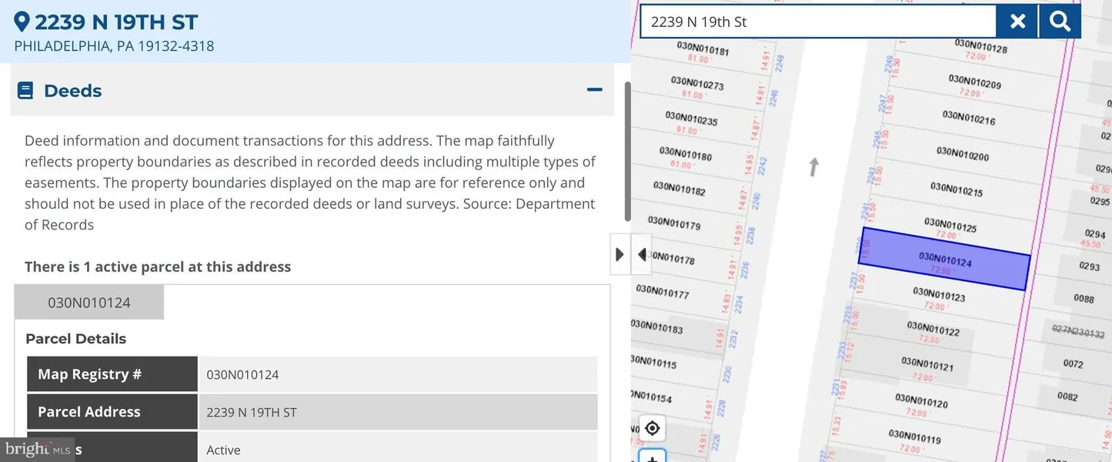Click the Deeds book icon
Viewport: 1112px width, 462px height.
(x=25, y=91)
